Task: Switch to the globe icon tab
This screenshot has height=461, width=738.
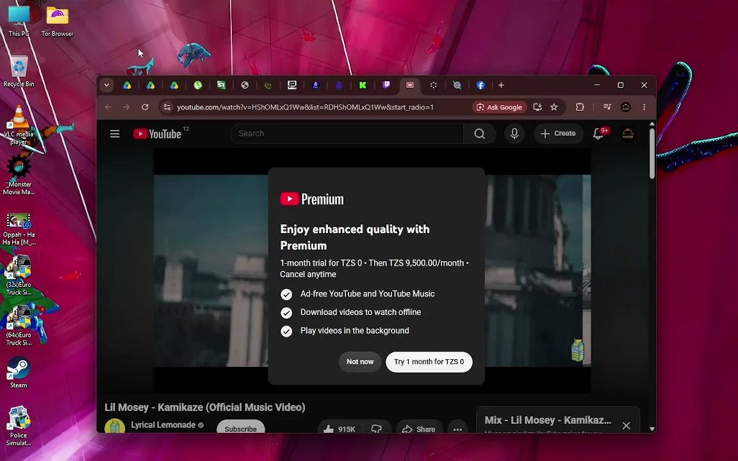Action: pyautogui.click(x=245, y=85)
